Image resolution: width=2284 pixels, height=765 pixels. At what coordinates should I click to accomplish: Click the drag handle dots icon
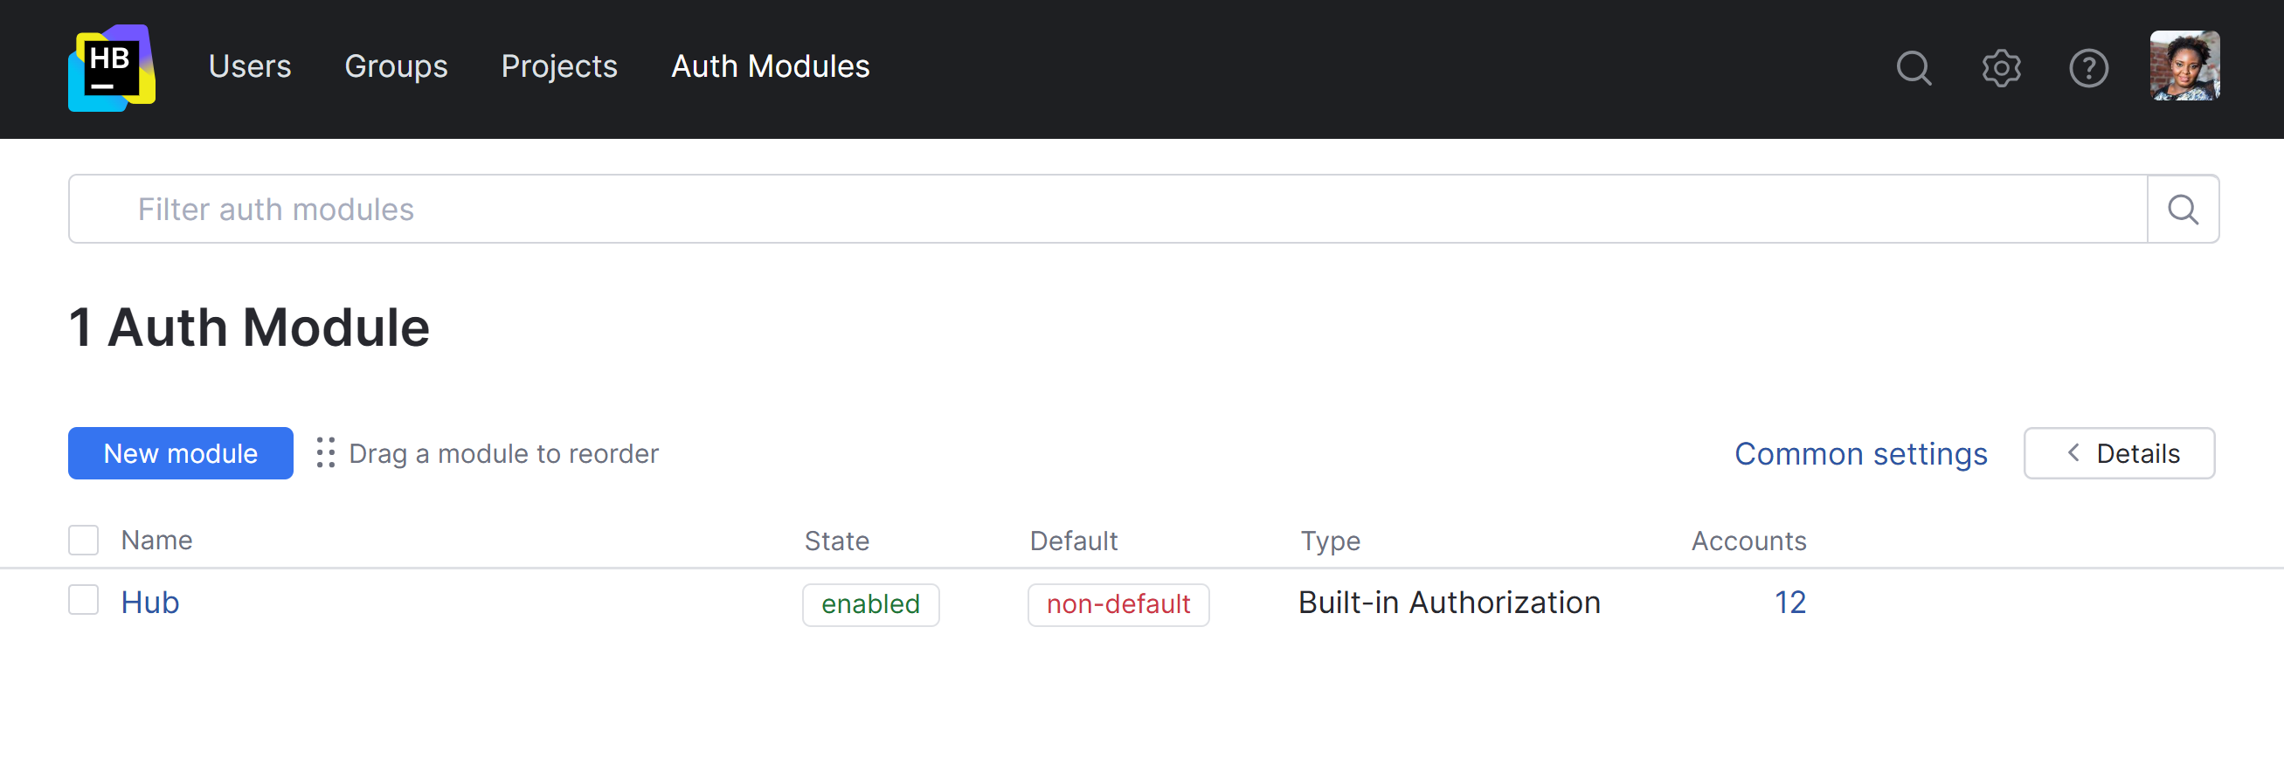[325, 453]
